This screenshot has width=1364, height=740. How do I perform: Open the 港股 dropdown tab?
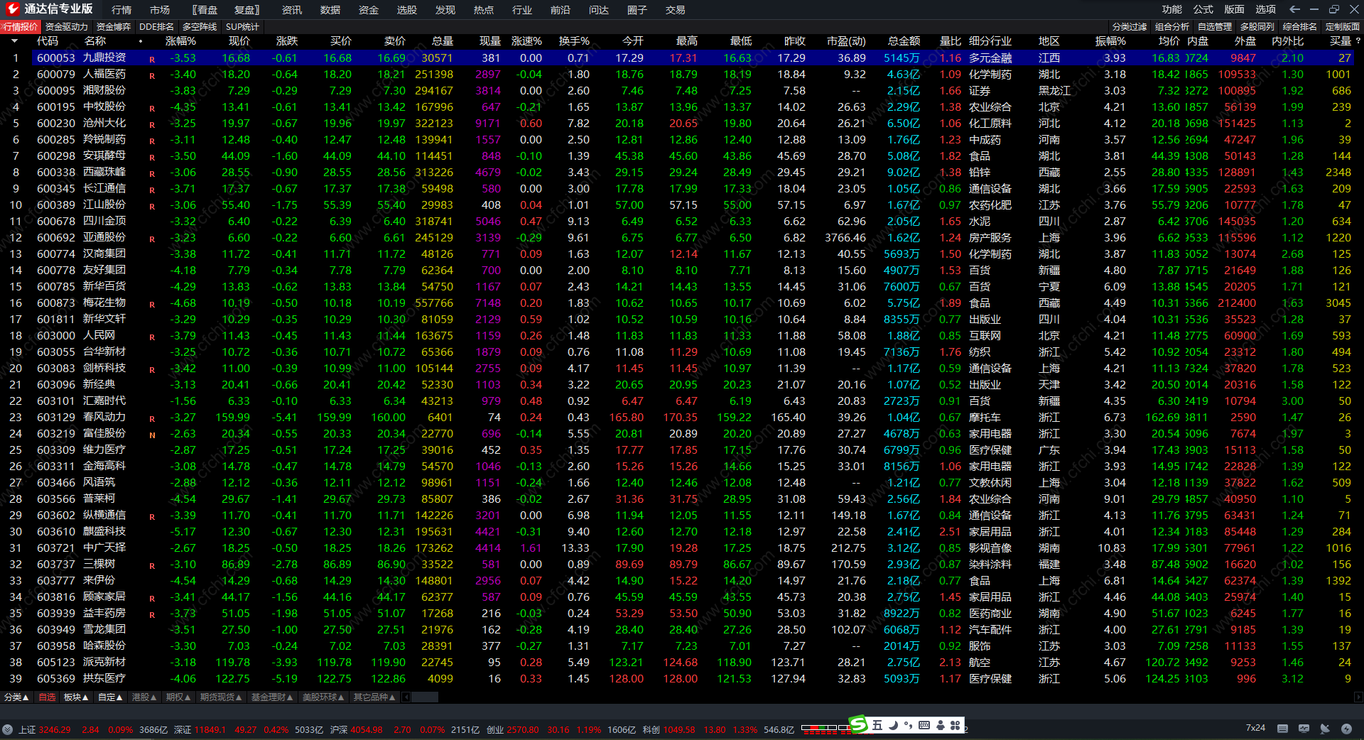point(144,697)
